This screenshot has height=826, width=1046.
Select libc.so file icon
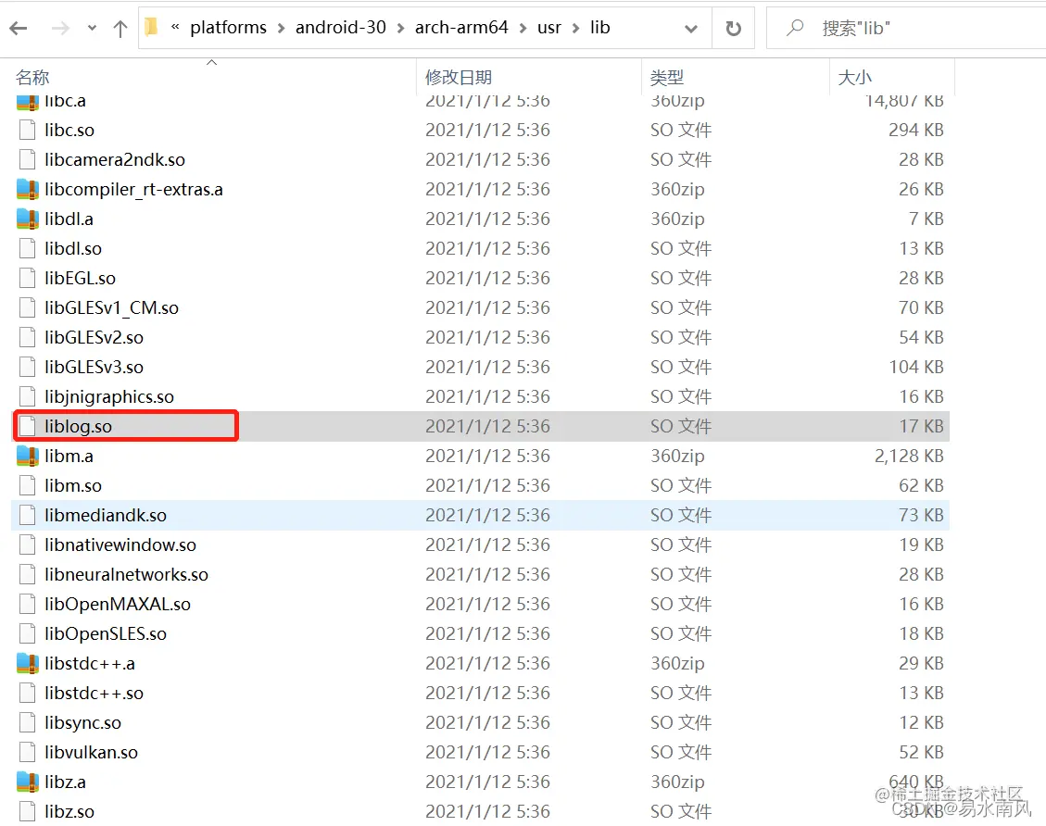click(x=28, y=130)
